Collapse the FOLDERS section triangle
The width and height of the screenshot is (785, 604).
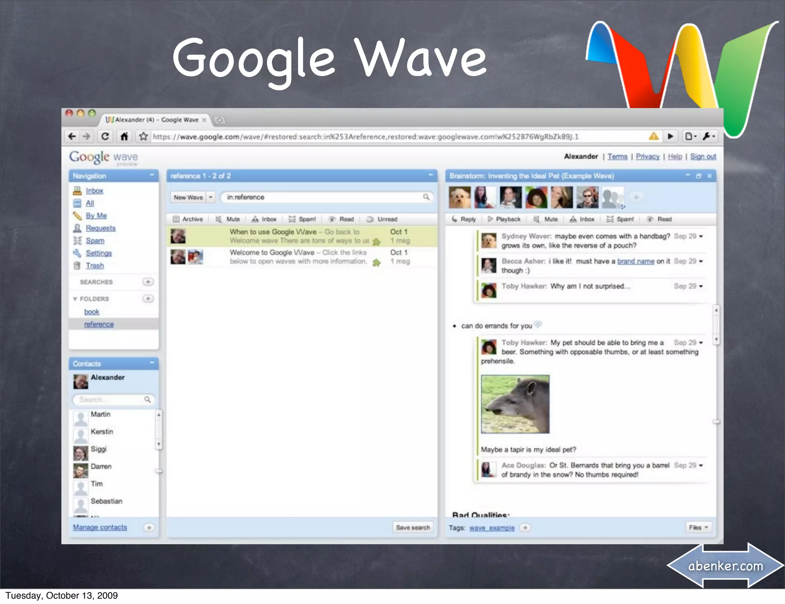coord(75,299)
